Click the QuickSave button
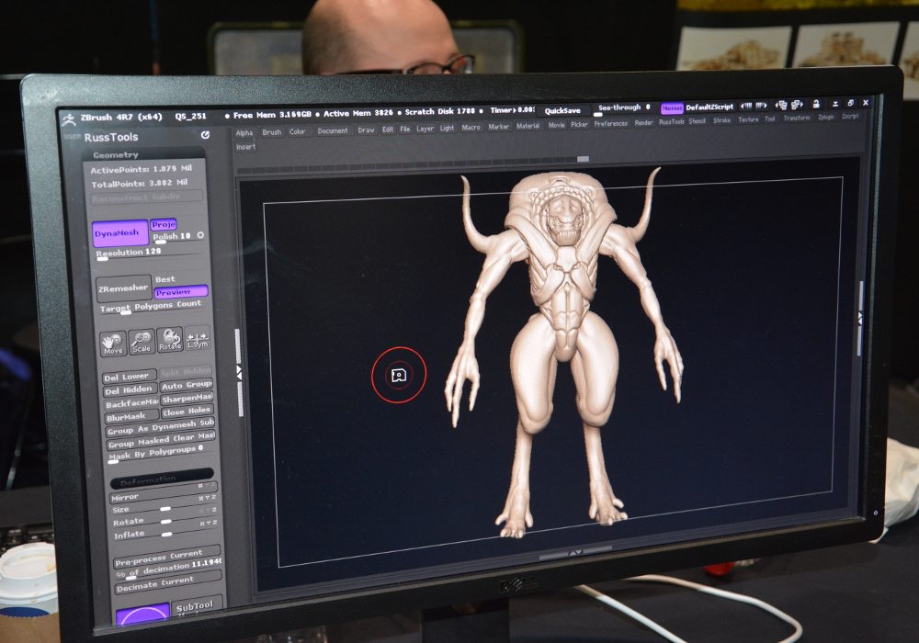Image resolution: width=919 pixels, height=643 pixels. coord(562,110)
